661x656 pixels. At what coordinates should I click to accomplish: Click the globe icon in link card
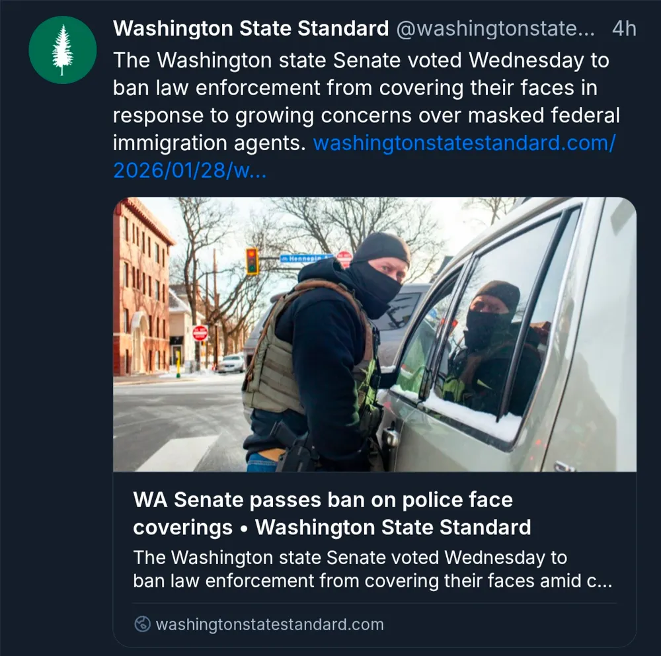tap(142, 624)
